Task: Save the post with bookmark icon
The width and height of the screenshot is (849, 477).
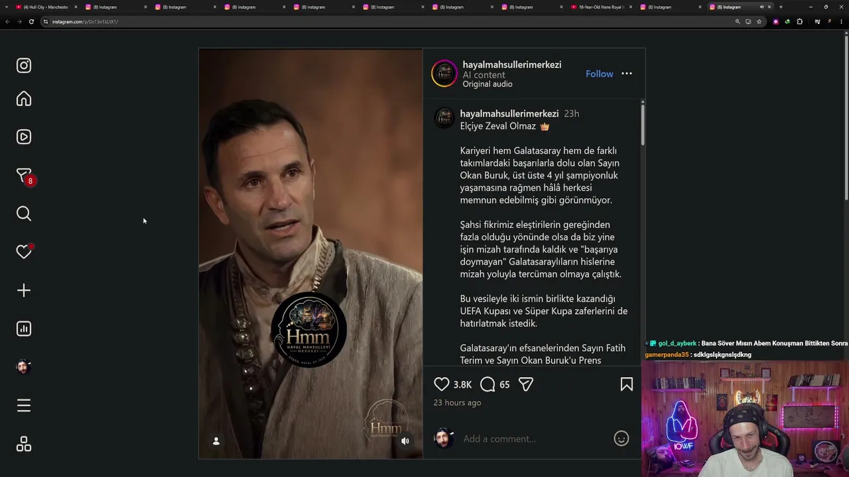Action: coord(627,384)
